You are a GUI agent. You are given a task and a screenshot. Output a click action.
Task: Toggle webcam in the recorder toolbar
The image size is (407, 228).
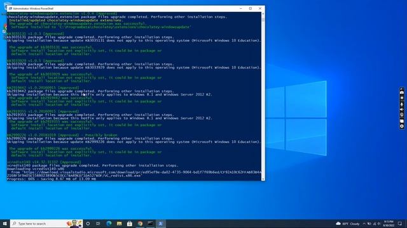(402, 115)
